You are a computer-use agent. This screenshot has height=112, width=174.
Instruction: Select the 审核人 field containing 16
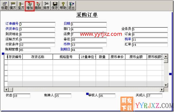coord(107,96)
